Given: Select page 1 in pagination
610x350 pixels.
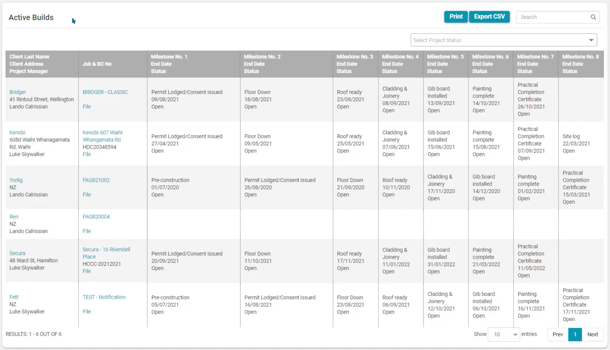Looking at the screenshot, I should click(x=575, y=334).
